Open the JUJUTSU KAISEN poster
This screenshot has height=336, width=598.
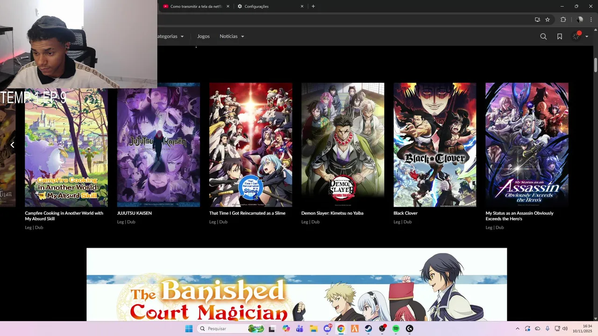coord(158,145)
